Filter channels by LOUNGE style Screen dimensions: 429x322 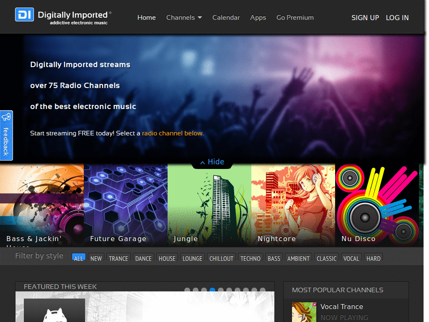click(x=192, y=258)
